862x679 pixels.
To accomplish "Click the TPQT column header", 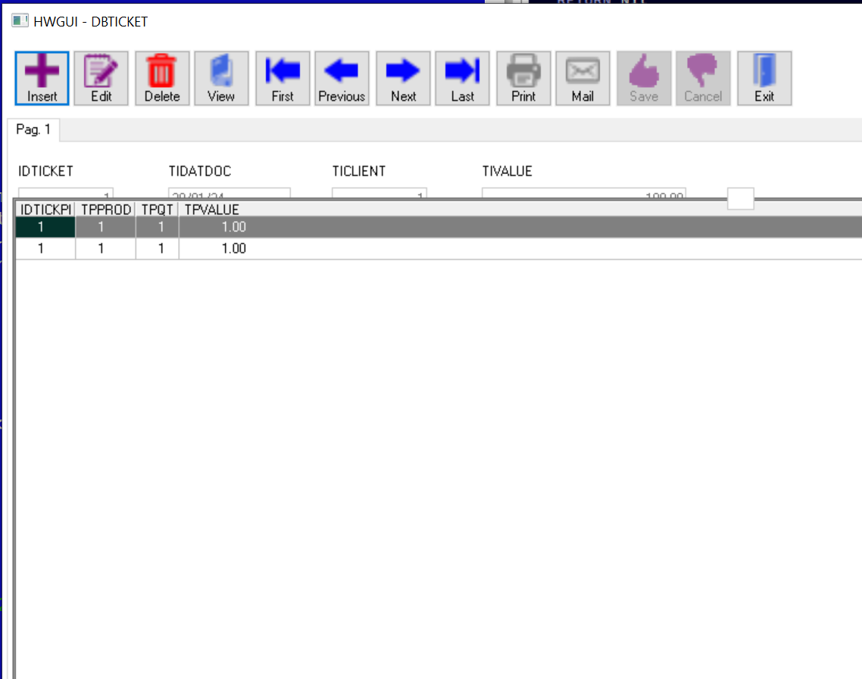I will [158, 210].
